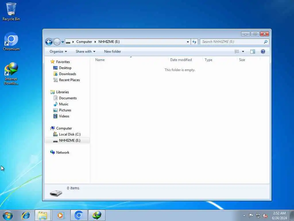294x221 pixels.
Task: Minimize the Explorer window
Action: point(246,34)
